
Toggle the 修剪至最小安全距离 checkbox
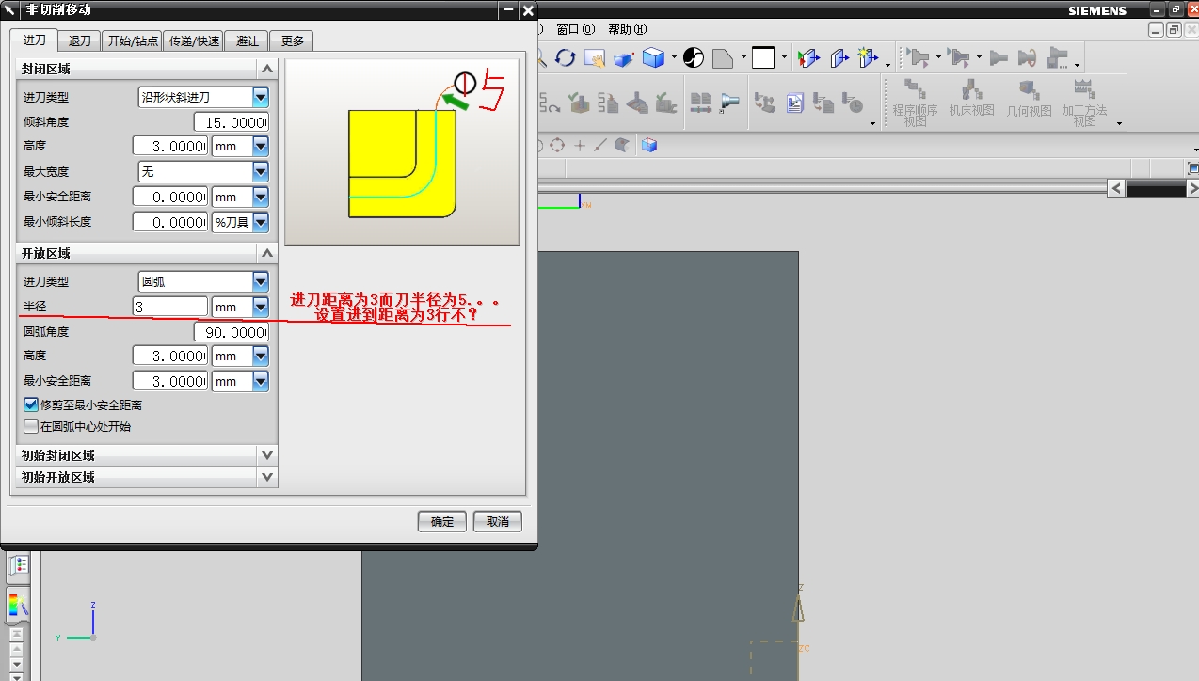[x=31, y=404]
